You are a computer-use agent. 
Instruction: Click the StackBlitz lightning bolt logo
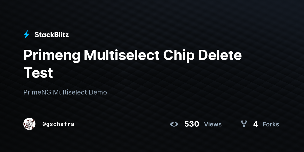[x=26, y=35]
